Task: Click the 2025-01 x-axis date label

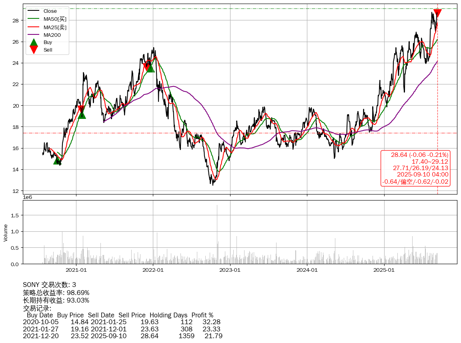Action: [x=384, y=270]
